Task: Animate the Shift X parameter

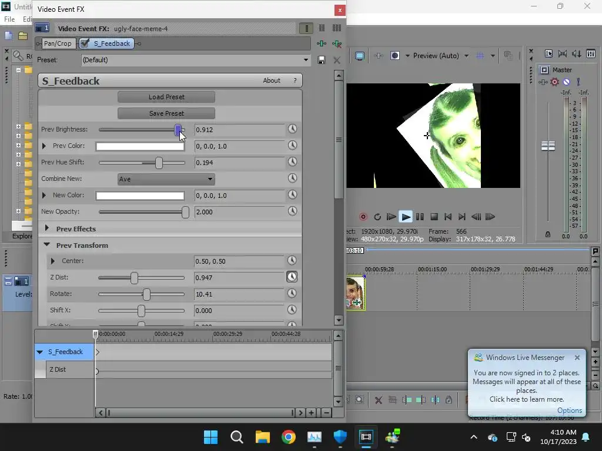Action: click(292, 309)
